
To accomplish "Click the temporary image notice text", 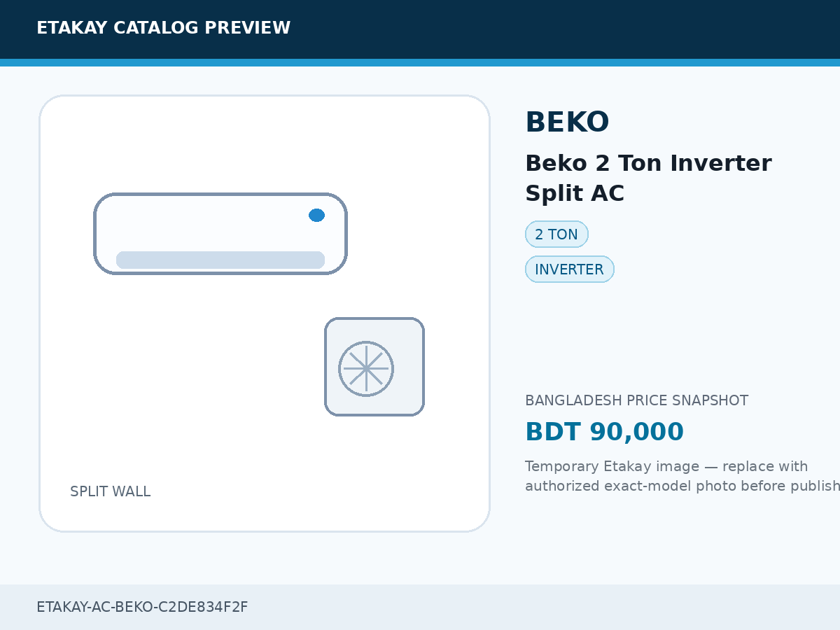I will tap(682, 476).
